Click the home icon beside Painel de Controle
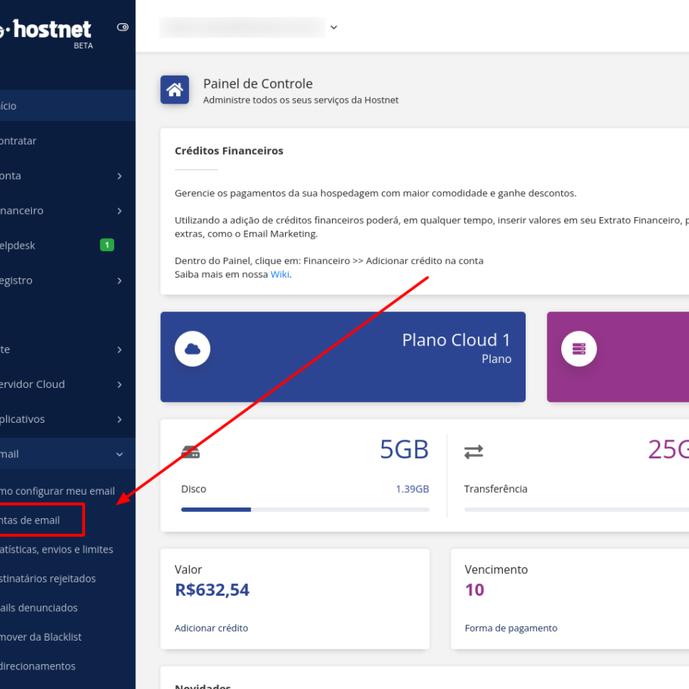Screen dimensions: 689x689 [175, 90]
